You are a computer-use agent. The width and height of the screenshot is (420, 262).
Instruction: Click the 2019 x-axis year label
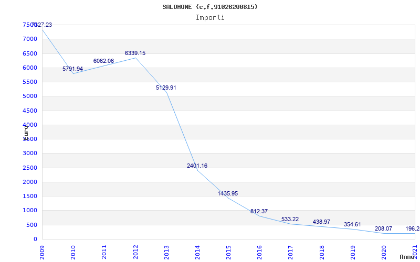coord(353,252)
